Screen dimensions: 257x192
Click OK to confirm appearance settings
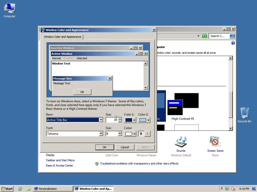(105, 147)
